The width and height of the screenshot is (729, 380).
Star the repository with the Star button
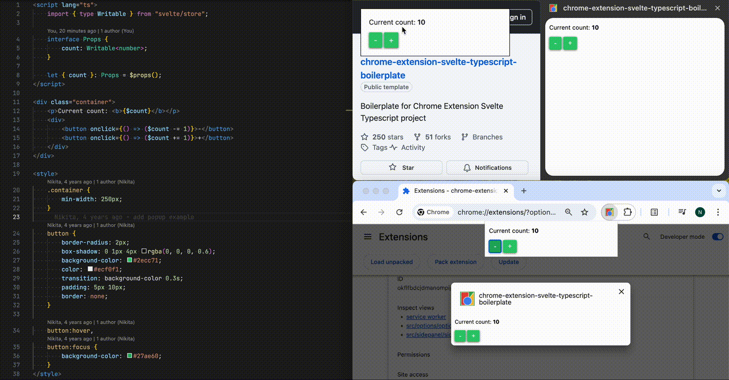(401, 168)
